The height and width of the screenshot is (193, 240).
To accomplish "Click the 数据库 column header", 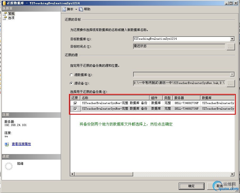I will click(x=217, y=98).
